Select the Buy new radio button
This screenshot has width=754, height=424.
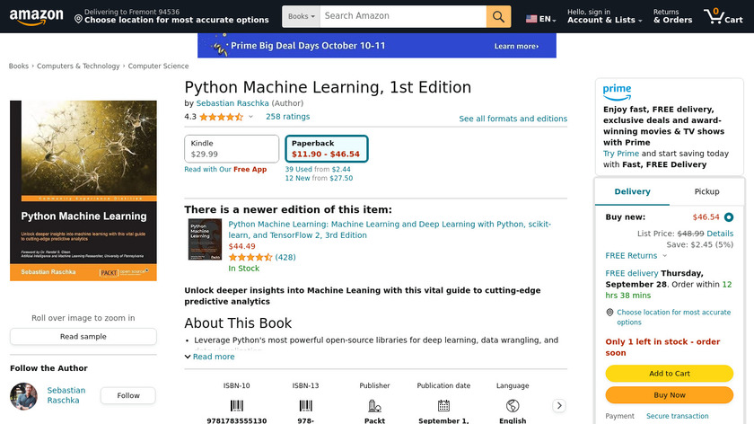pos(729,217)
